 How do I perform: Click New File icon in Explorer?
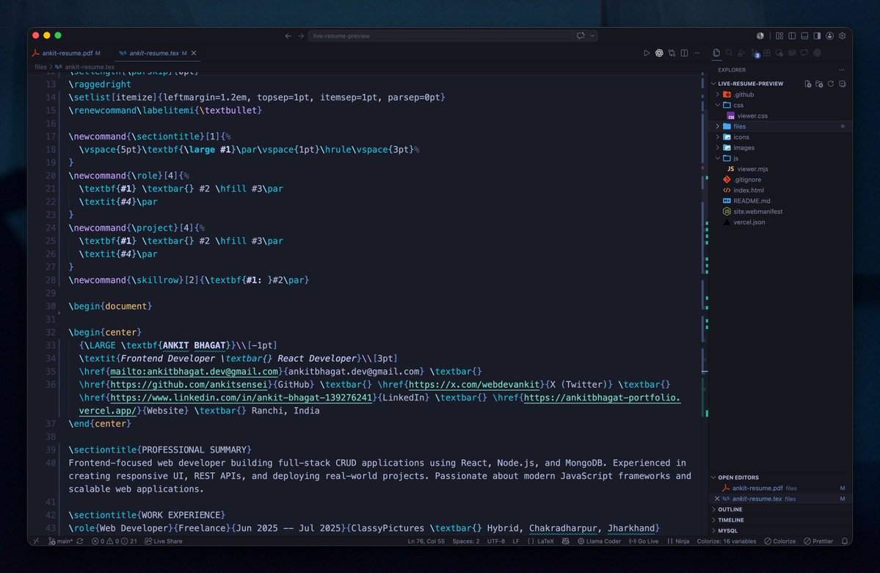pyautogui.click(x=807, y=84)
